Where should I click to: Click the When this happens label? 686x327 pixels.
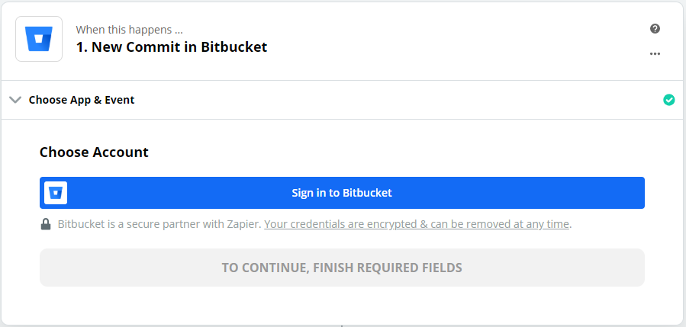(x=130, y=30)
